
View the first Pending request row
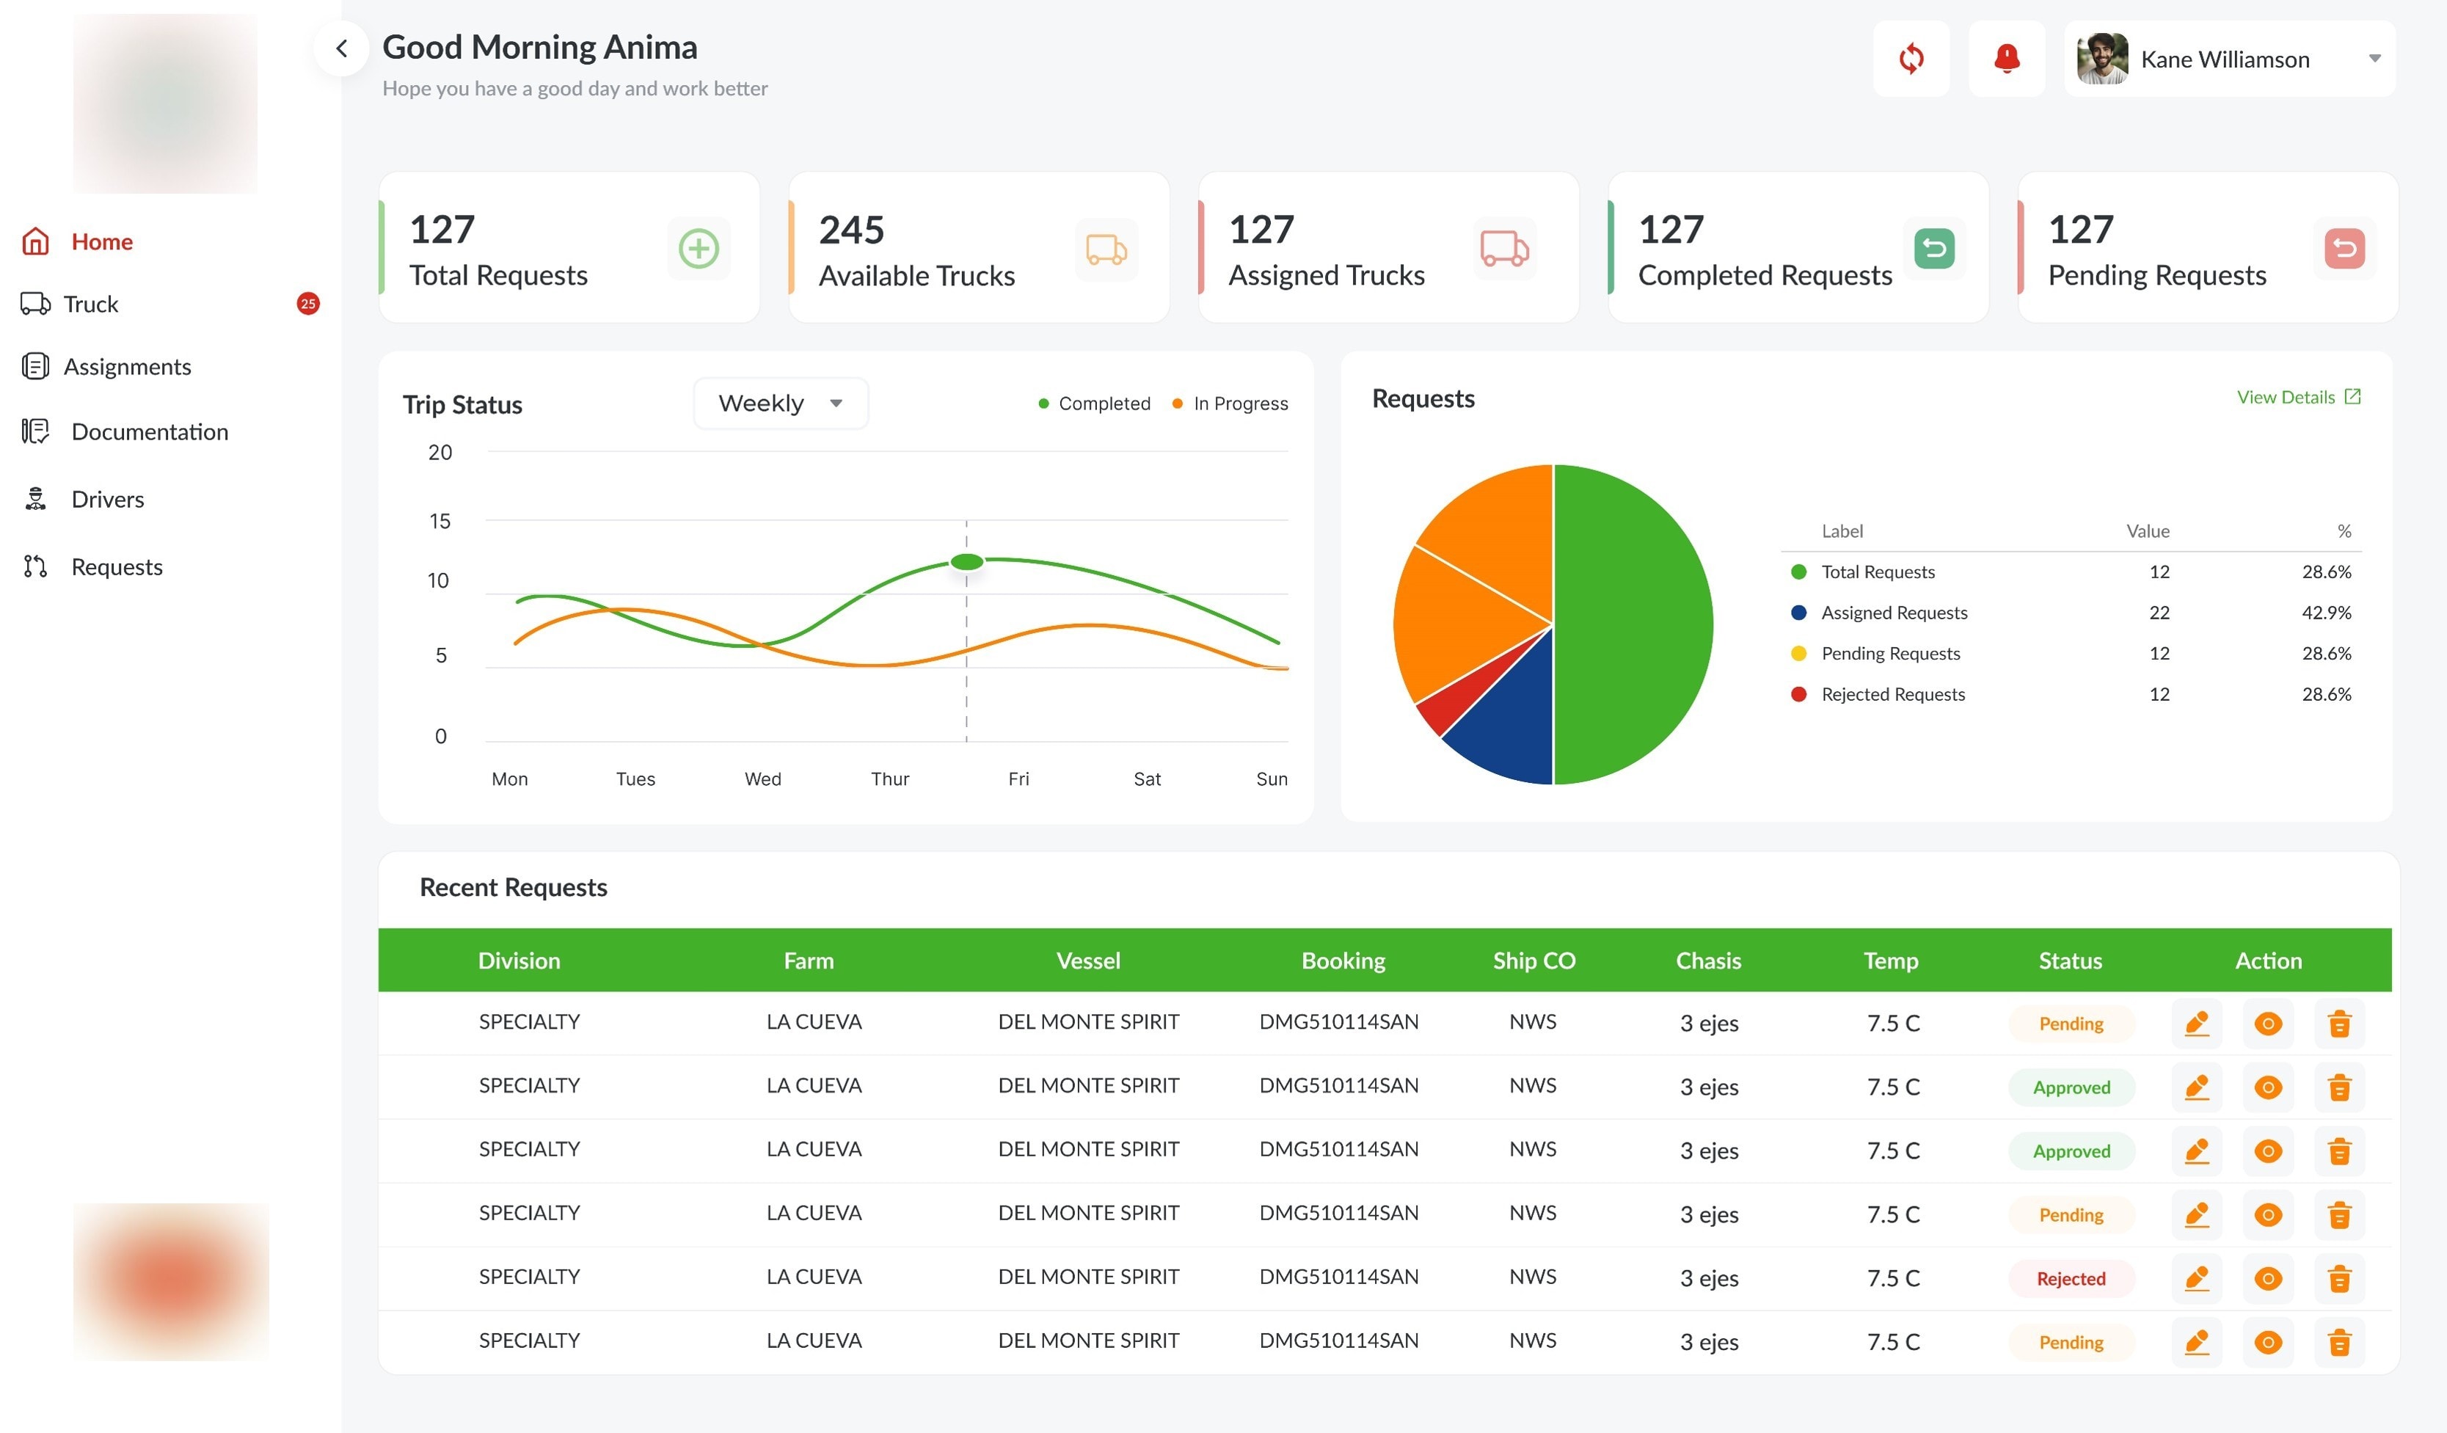point(2267,1024)
